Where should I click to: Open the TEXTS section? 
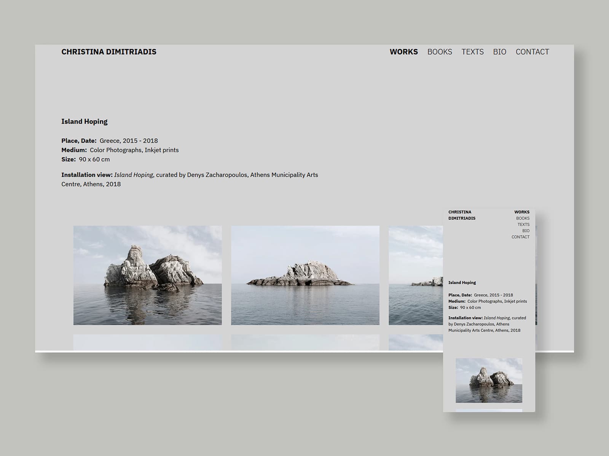472,52
